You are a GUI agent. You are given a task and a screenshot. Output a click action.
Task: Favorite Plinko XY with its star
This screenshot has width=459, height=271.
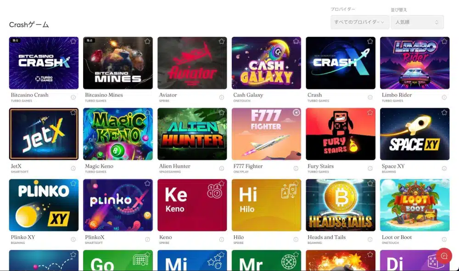click(73, 183)
